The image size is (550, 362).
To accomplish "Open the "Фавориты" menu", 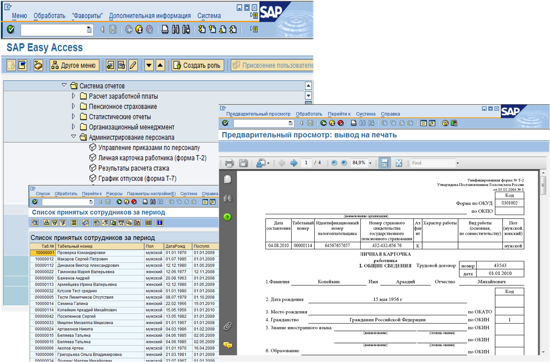I will 87,16.
